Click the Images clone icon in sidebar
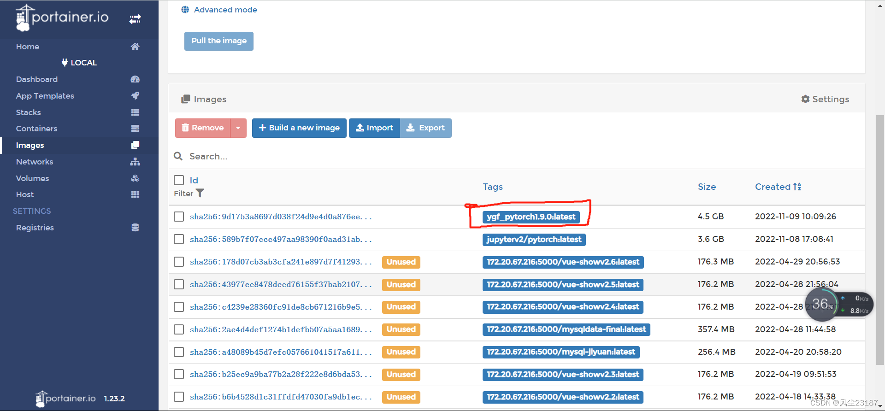 point(135,145)
